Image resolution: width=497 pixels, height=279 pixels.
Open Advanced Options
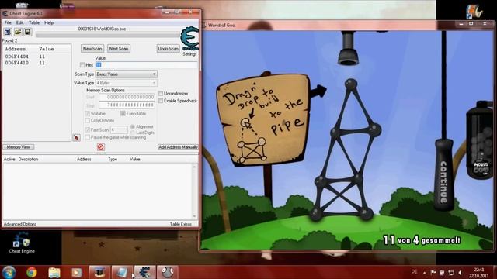coord(20,224)
